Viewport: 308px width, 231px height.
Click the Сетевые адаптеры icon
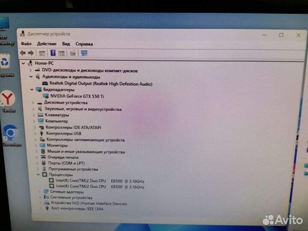[46, 192]
